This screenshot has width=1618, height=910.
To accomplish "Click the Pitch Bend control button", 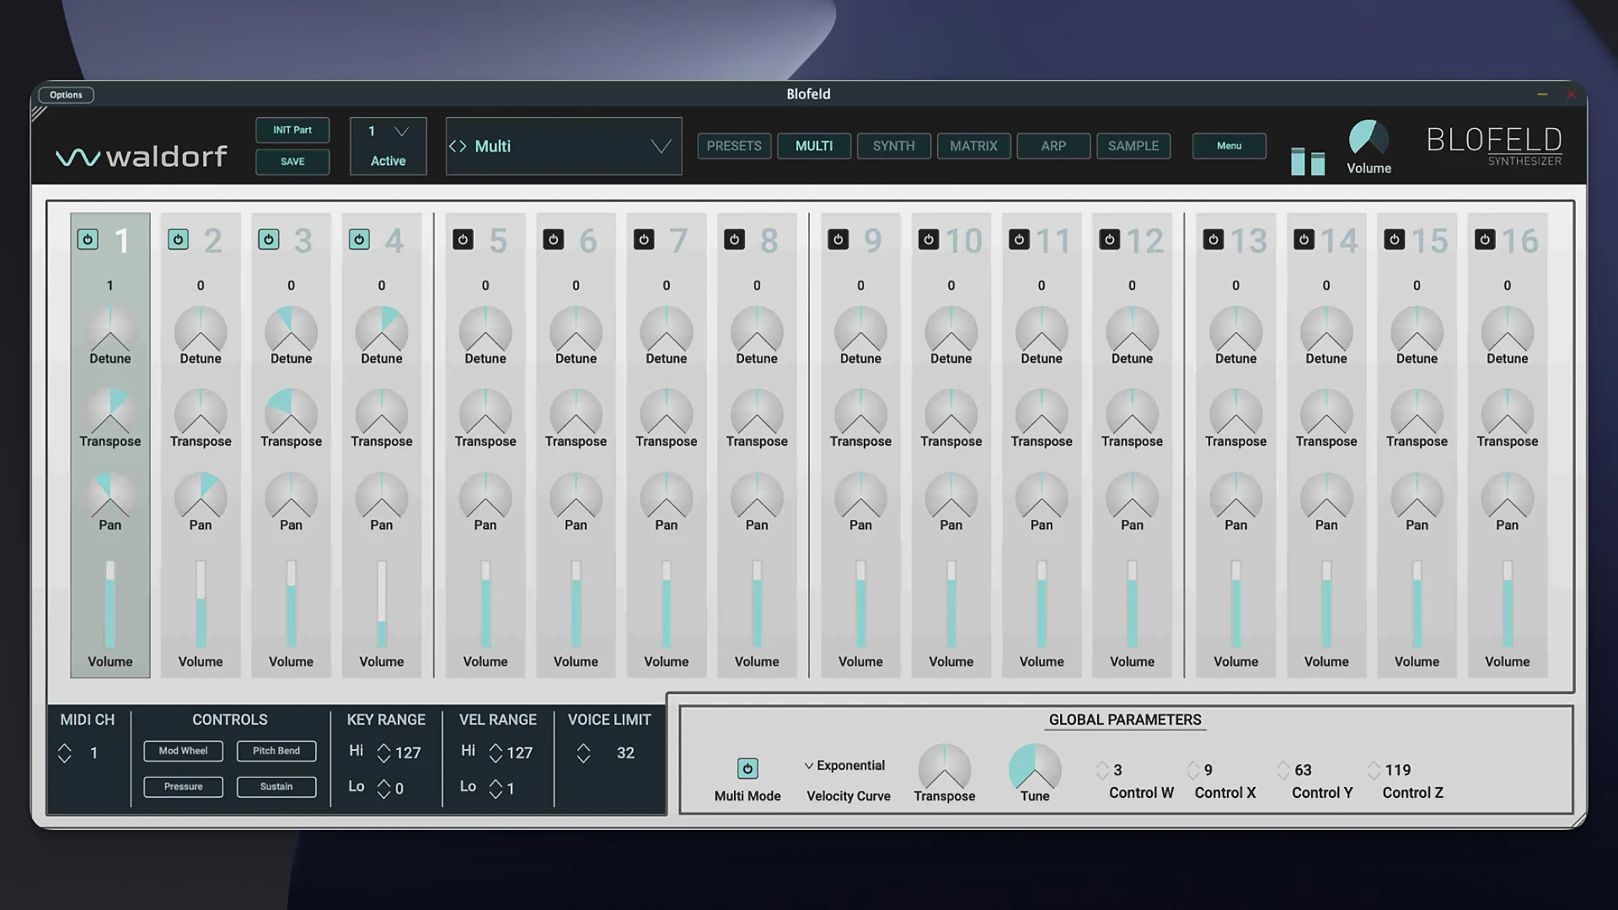I will pos(276,751).
